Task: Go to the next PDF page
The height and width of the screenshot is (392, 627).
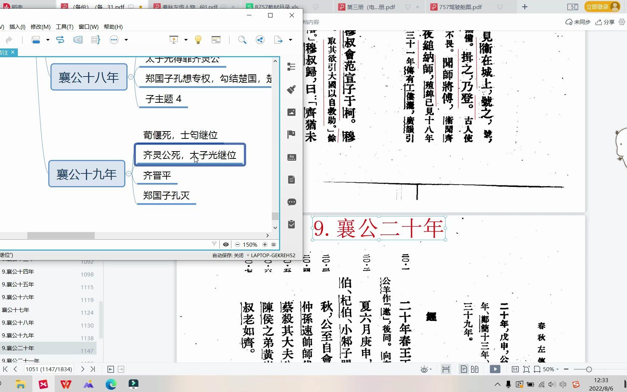Action: pos(83,369)
